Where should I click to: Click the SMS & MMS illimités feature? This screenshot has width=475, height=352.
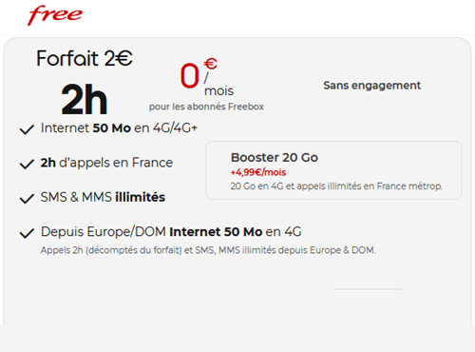[103, 197]
